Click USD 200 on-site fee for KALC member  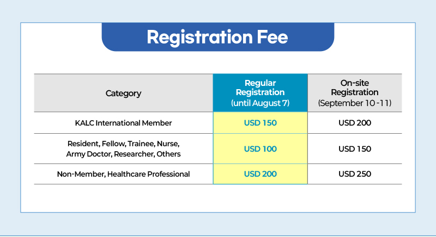[355, 123]
